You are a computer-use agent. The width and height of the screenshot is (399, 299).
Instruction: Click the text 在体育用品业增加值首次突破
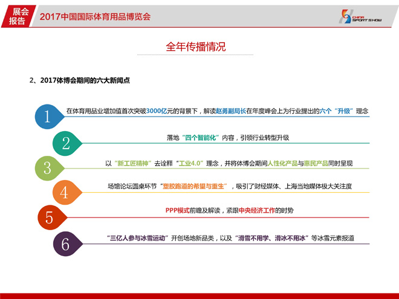[x=106, y=111]
